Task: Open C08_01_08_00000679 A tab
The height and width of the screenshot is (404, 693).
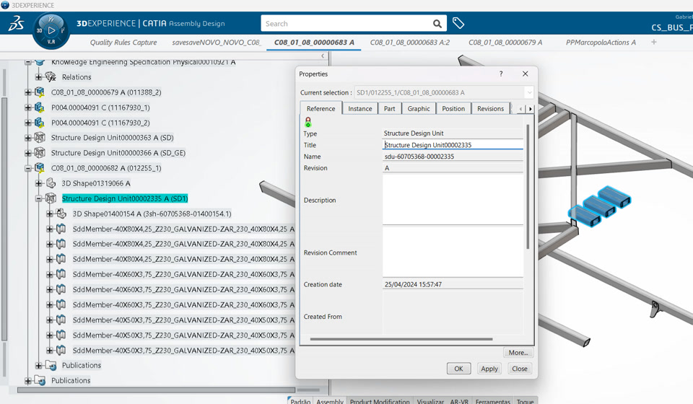Action: coord(505,43)
